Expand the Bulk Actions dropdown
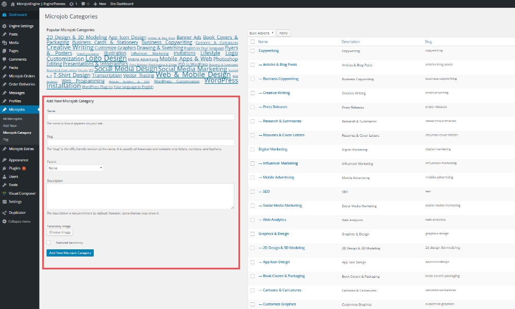 point(262,33)
